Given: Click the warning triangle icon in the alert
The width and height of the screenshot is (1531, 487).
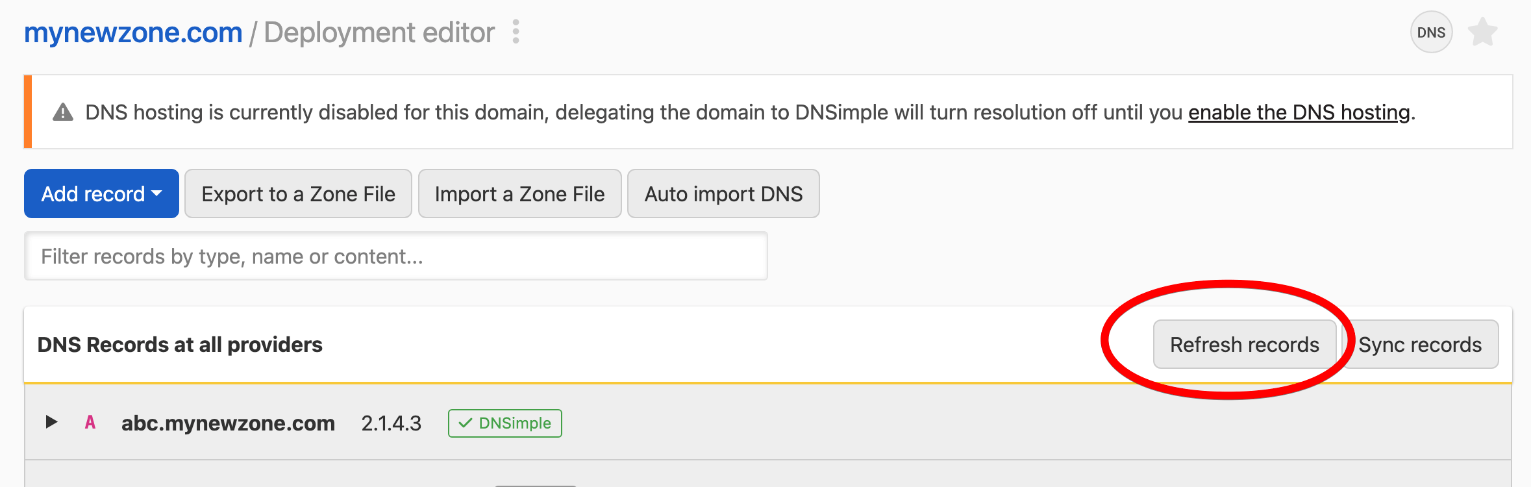Looking at the screenshot, I should [63, 112].
